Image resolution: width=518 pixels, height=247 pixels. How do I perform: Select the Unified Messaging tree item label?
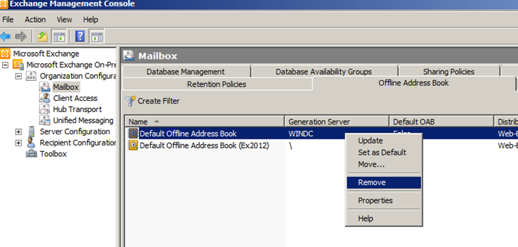[x=84, y=121]
